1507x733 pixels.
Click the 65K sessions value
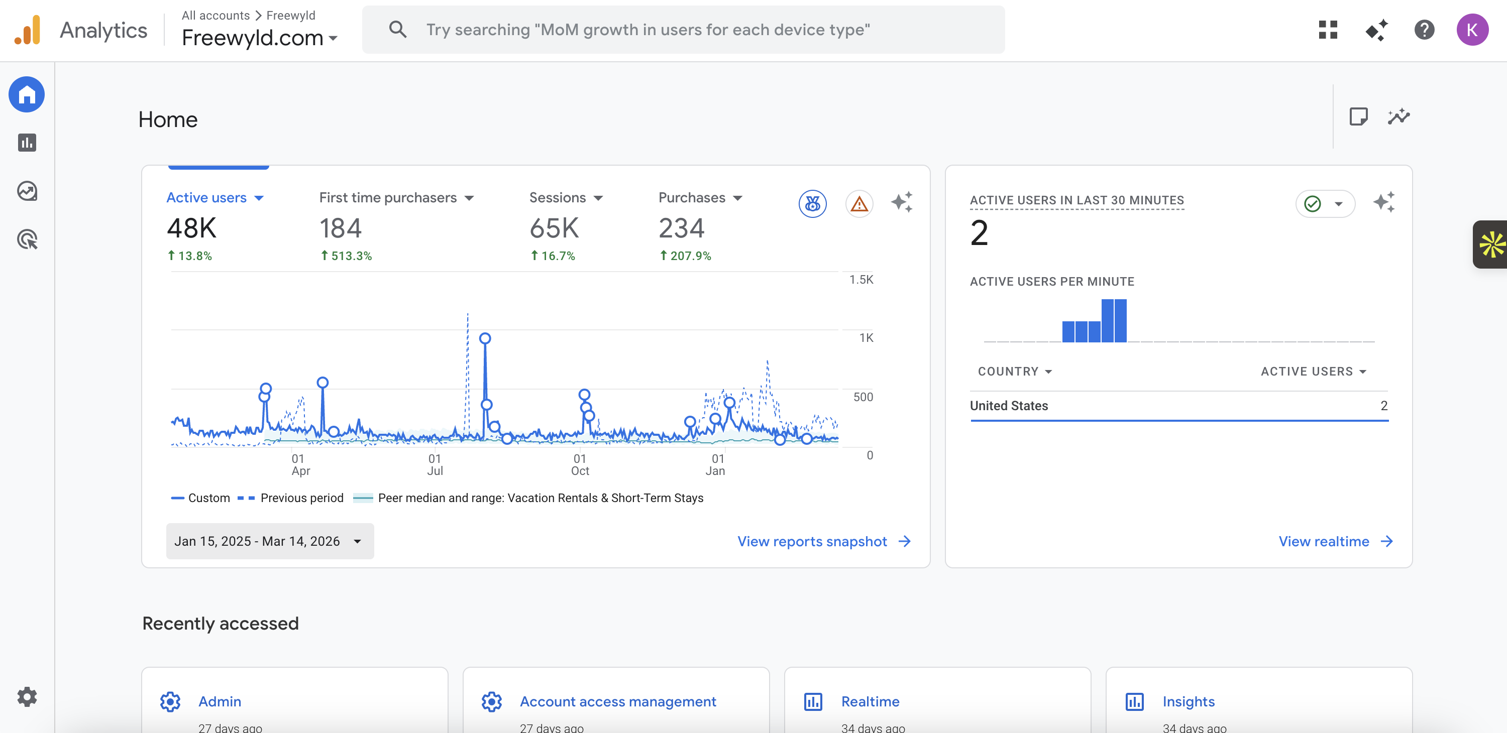pyautogui.click(x=554, y=228)
